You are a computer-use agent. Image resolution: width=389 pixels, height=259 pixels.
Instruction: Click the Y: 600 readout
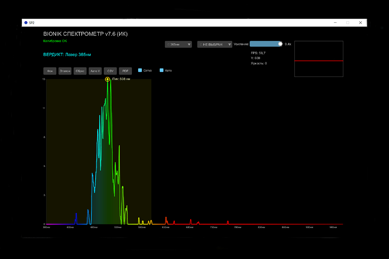point(256,58)
